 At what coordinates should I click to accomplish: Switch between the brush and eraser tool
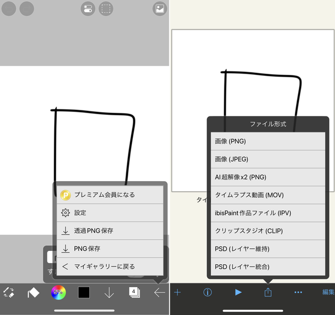tap(9, 292)
